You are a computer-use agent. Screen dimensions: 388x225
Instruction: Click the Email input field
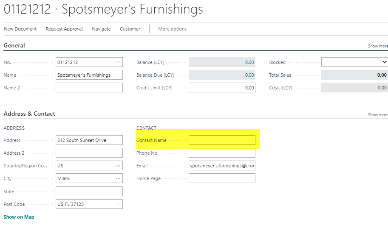pos(222,166)
